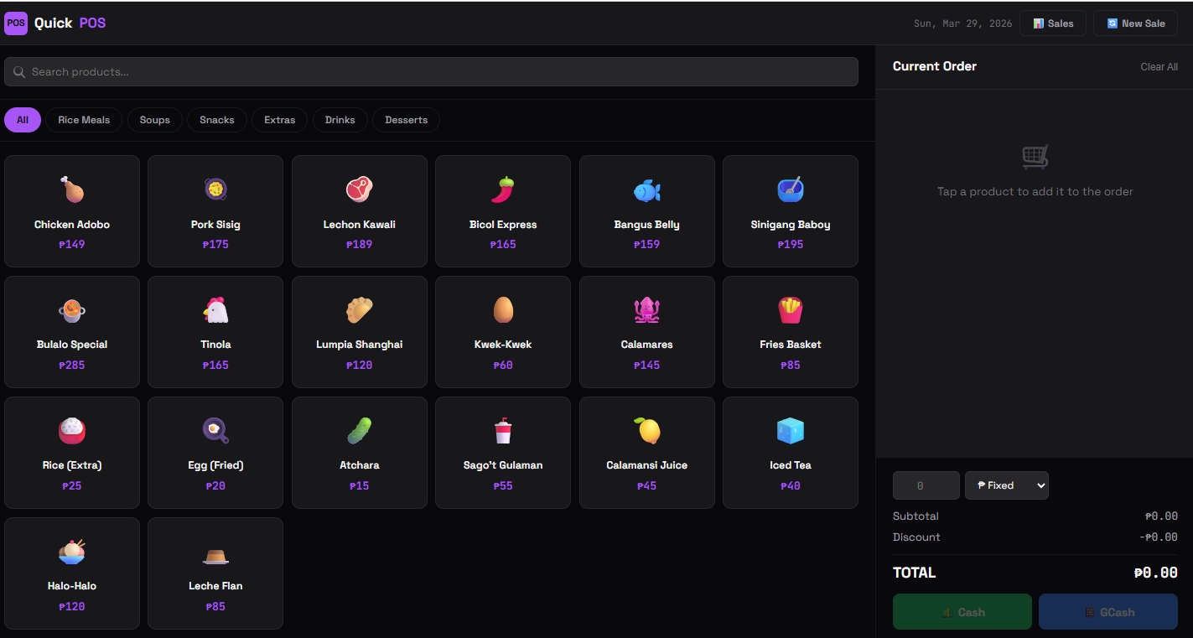
Task: Click the POS logo icon
Action: [x=16, y=23]
